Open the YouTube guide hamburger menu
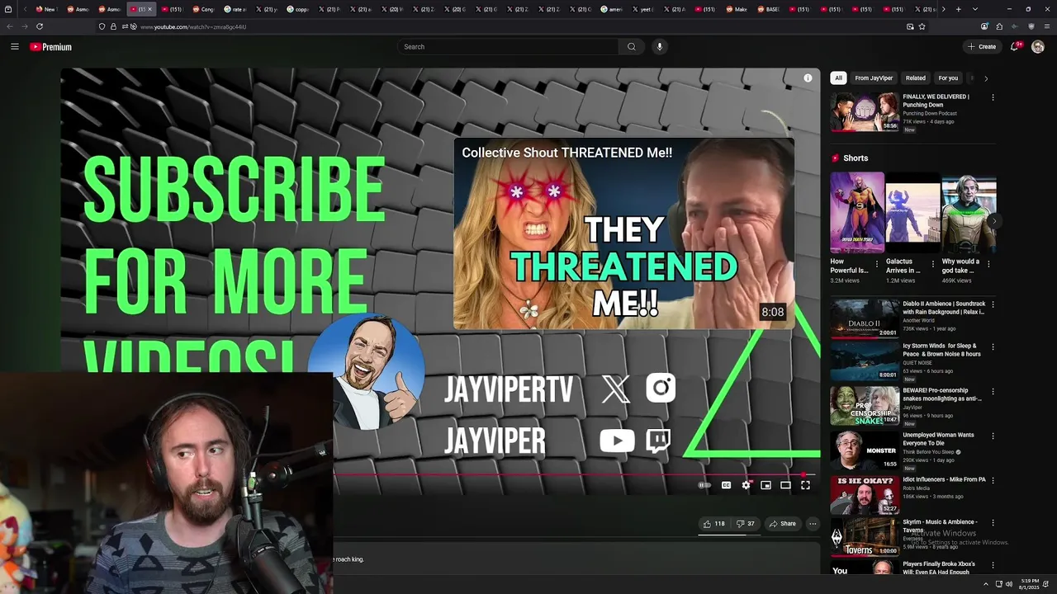This screenshot has width=1057, height=594. [x=14, y=47]
